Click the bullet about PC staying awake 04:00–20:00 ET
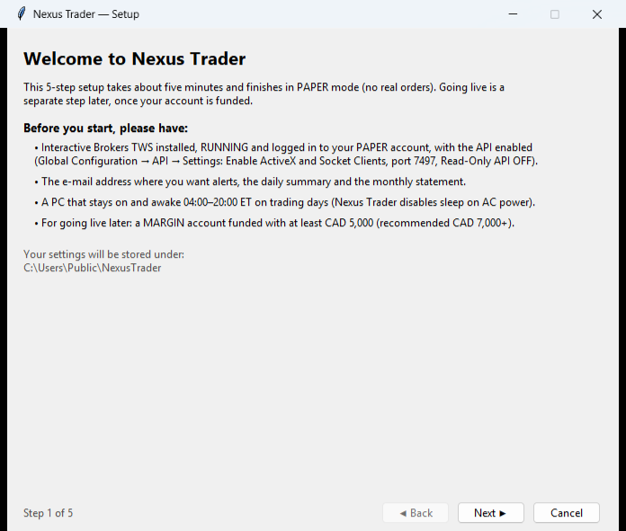Image resolution: width=626 pixels, height=531 pixels. (x=284, y=202)
